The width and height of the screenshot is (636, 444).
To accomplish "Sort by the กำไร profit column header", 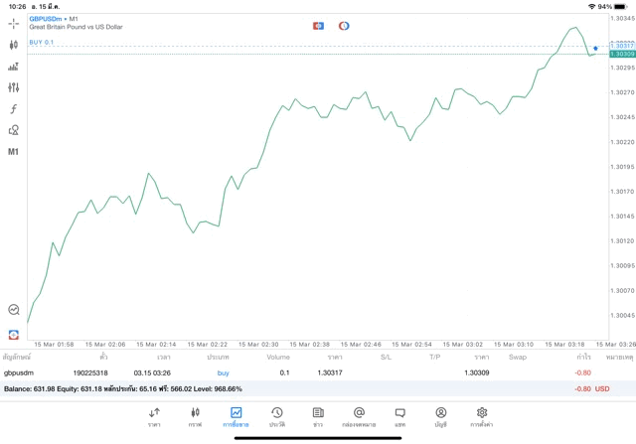I will pyautogui.click(x=583, y=358).
